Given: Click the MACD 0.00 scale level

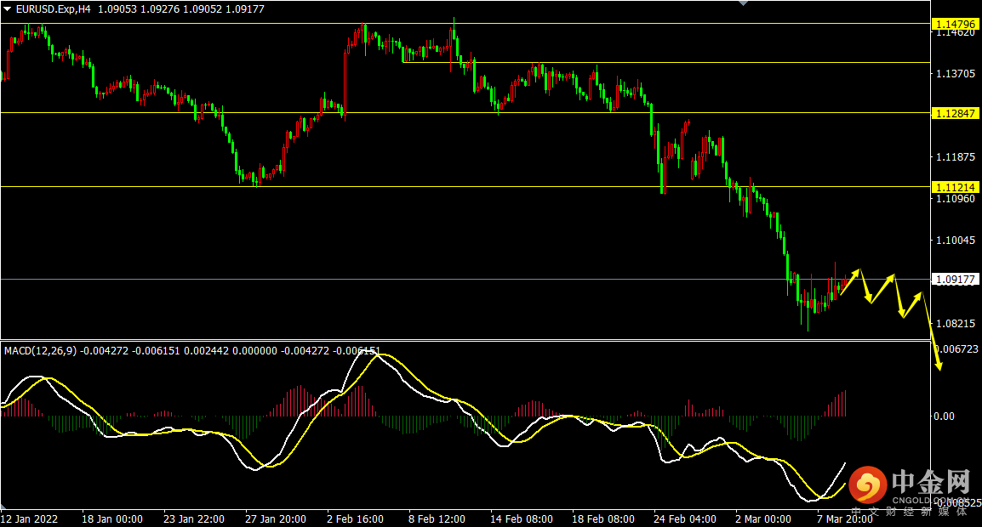Looking at the screenshot, I should point(945,416).
